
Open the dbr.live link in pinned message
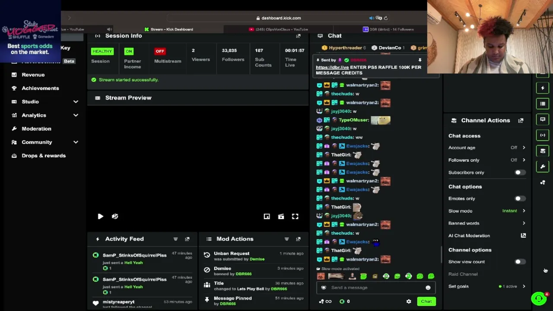(332, 67)
